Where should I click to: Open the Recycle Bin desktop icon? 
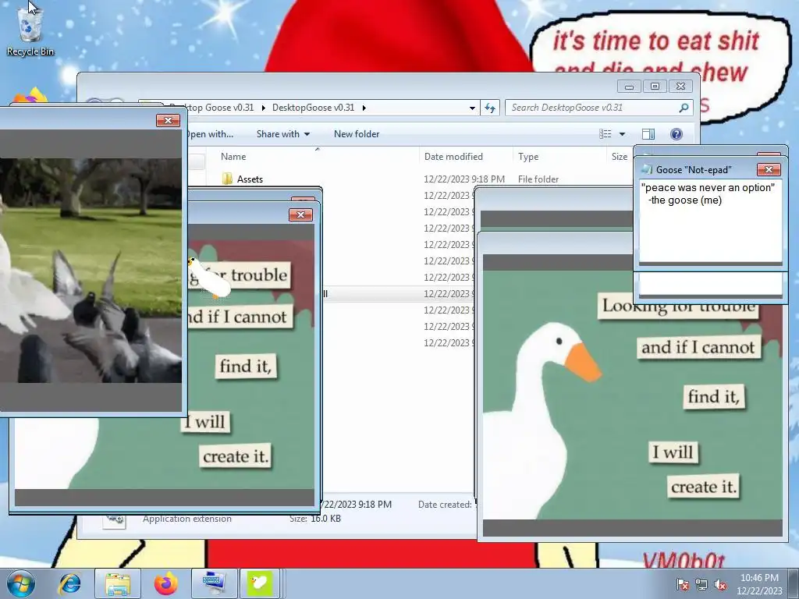tap(30, 32)
